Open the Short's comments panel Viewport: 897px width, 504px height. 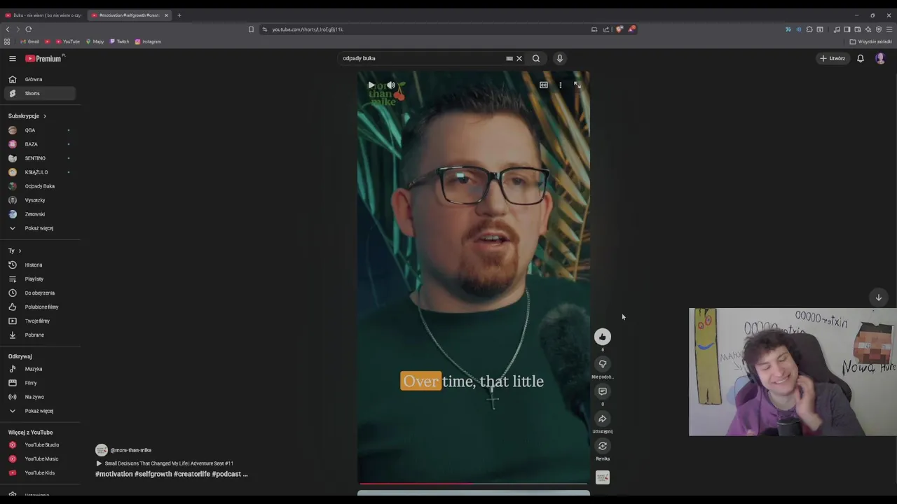click(603, 391)
